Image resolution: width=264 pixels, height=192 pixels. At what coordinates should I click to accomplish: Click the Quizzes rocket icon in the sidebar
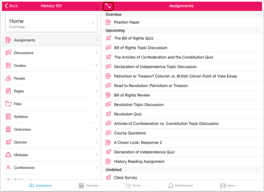[x=8, y=142]
